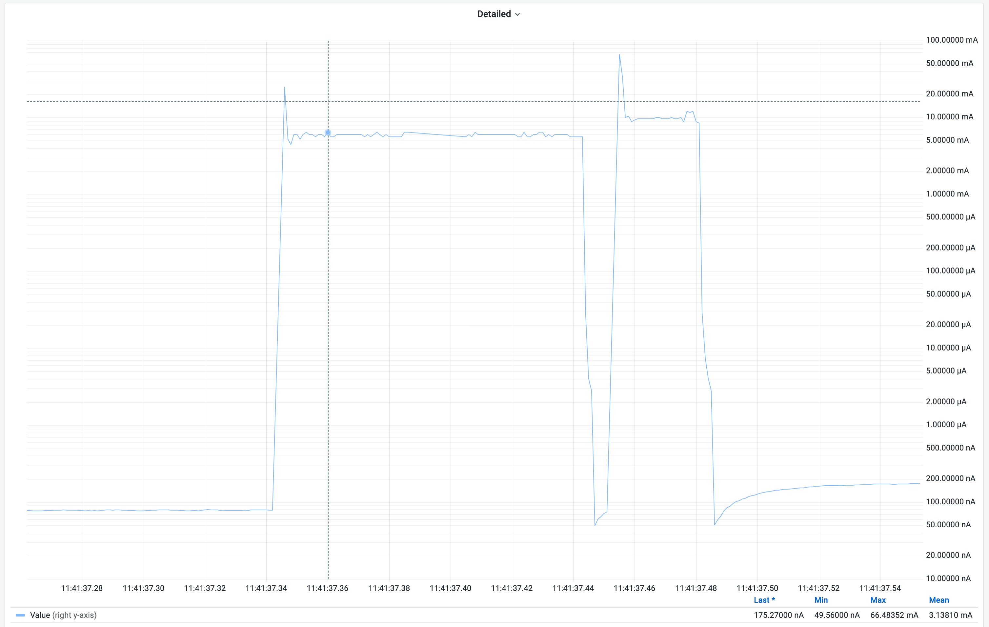Sort legend by Max column
989x627 pixels.
coord(878,600)
